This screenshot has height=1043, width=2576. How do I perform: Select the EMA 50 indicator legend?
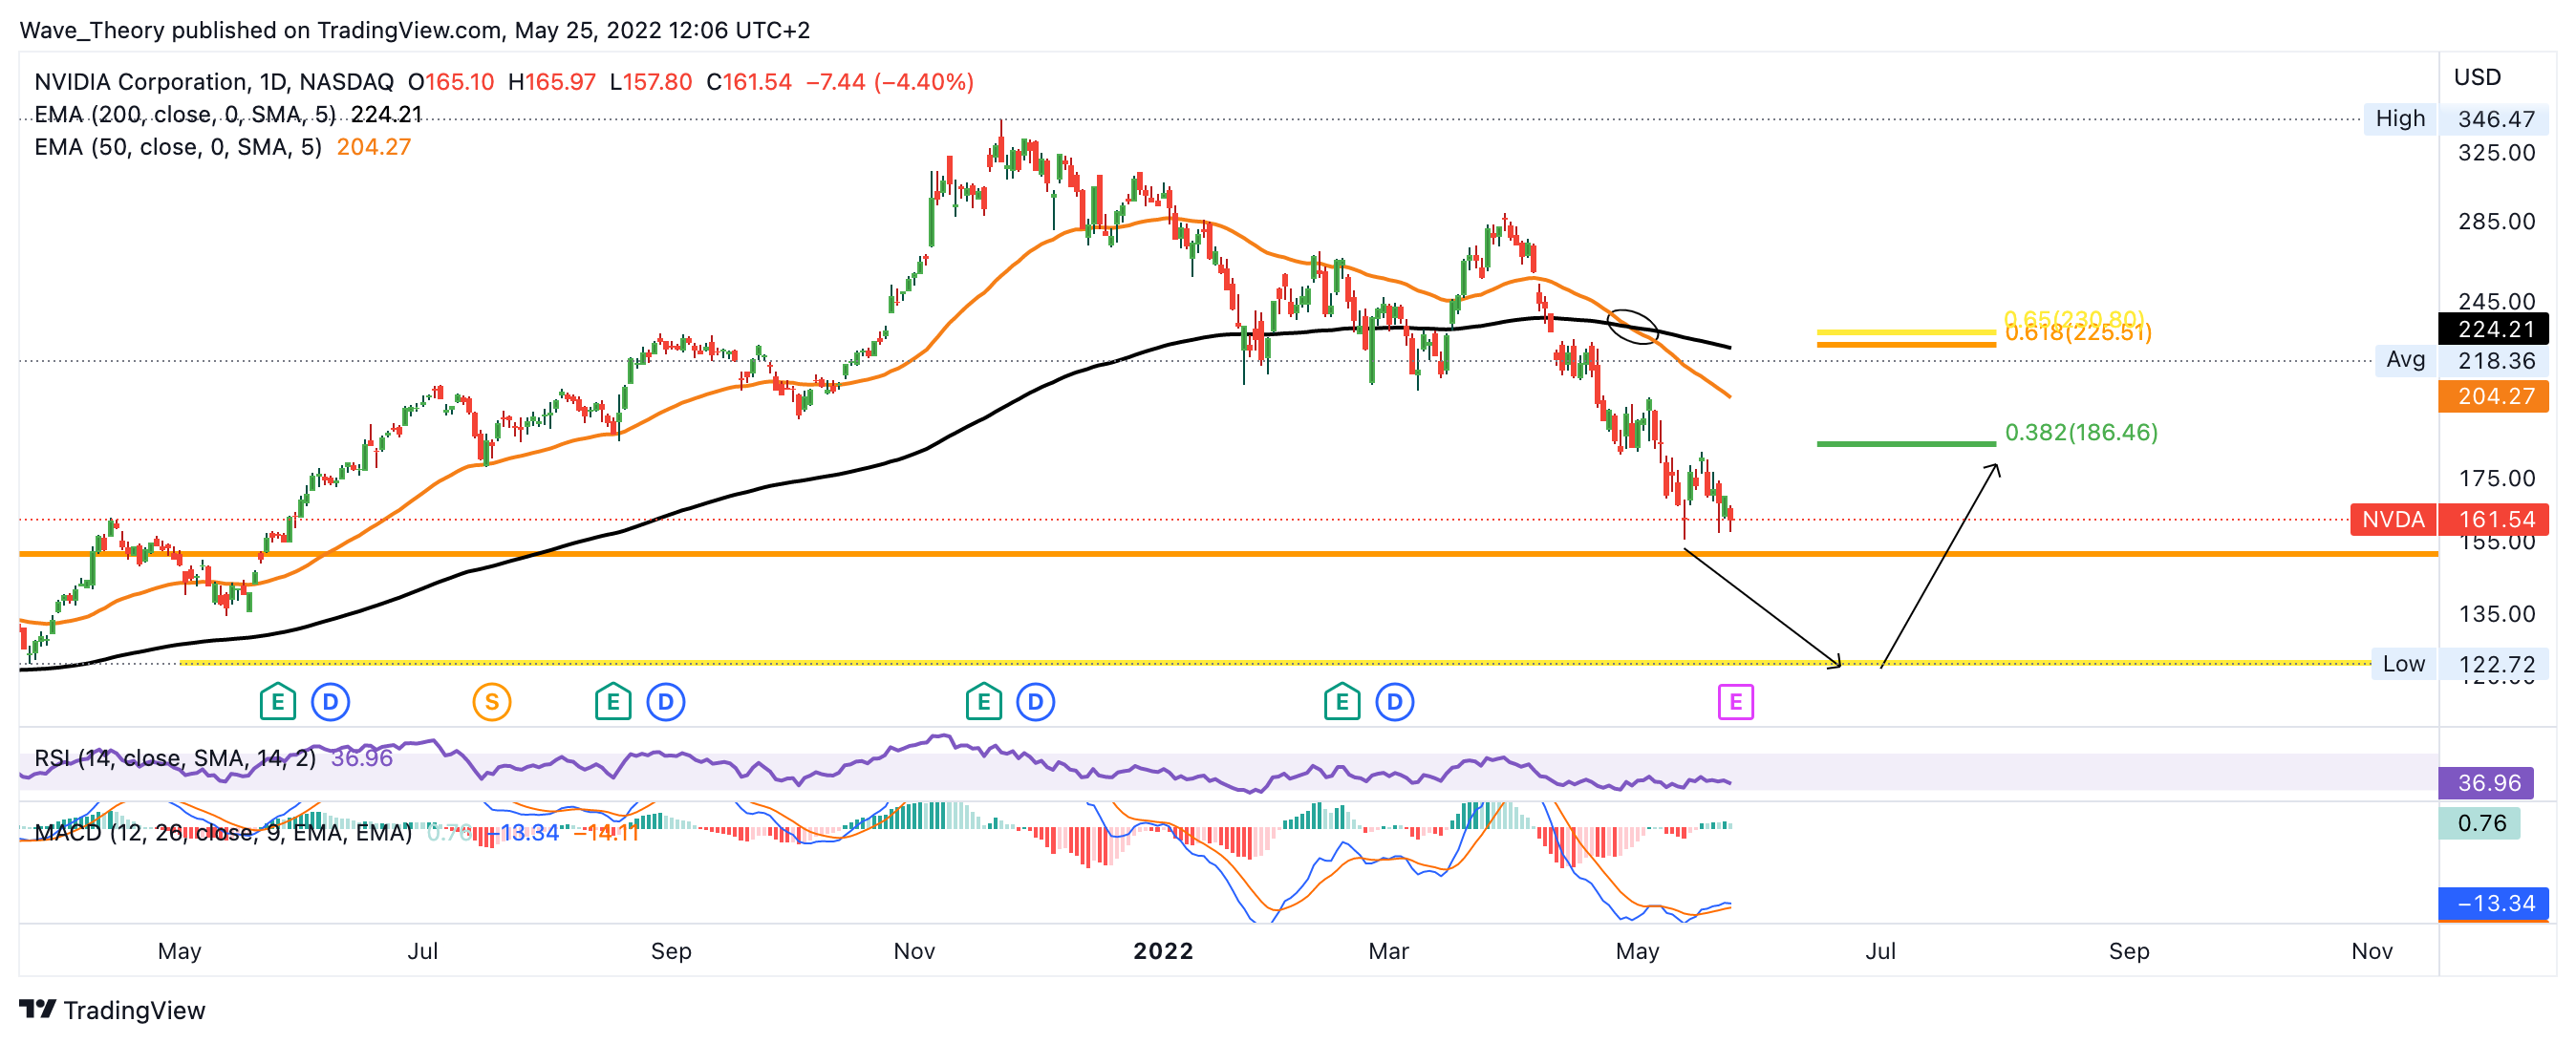[178, 147]
